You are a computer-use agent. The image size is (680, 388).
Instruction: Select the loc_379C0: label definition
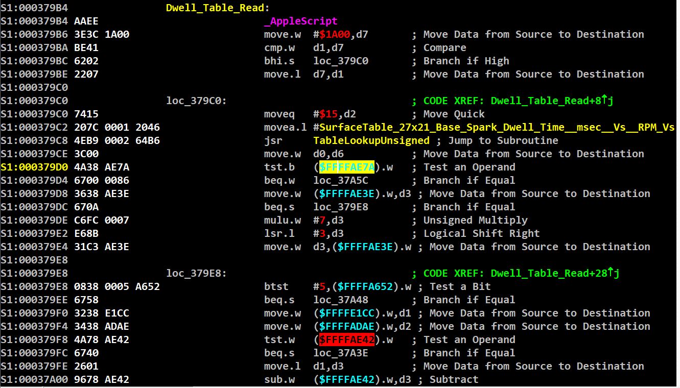197,101
